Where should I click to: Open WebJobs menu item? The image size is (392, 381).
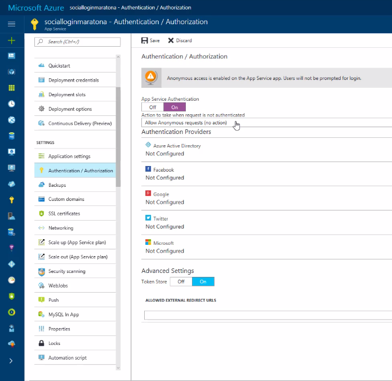pyautogui.click(x=75, y=285)
